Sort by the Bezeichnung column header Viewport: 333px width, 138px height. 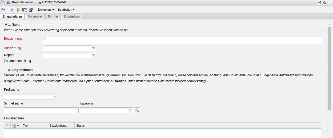tap(61, 126)
